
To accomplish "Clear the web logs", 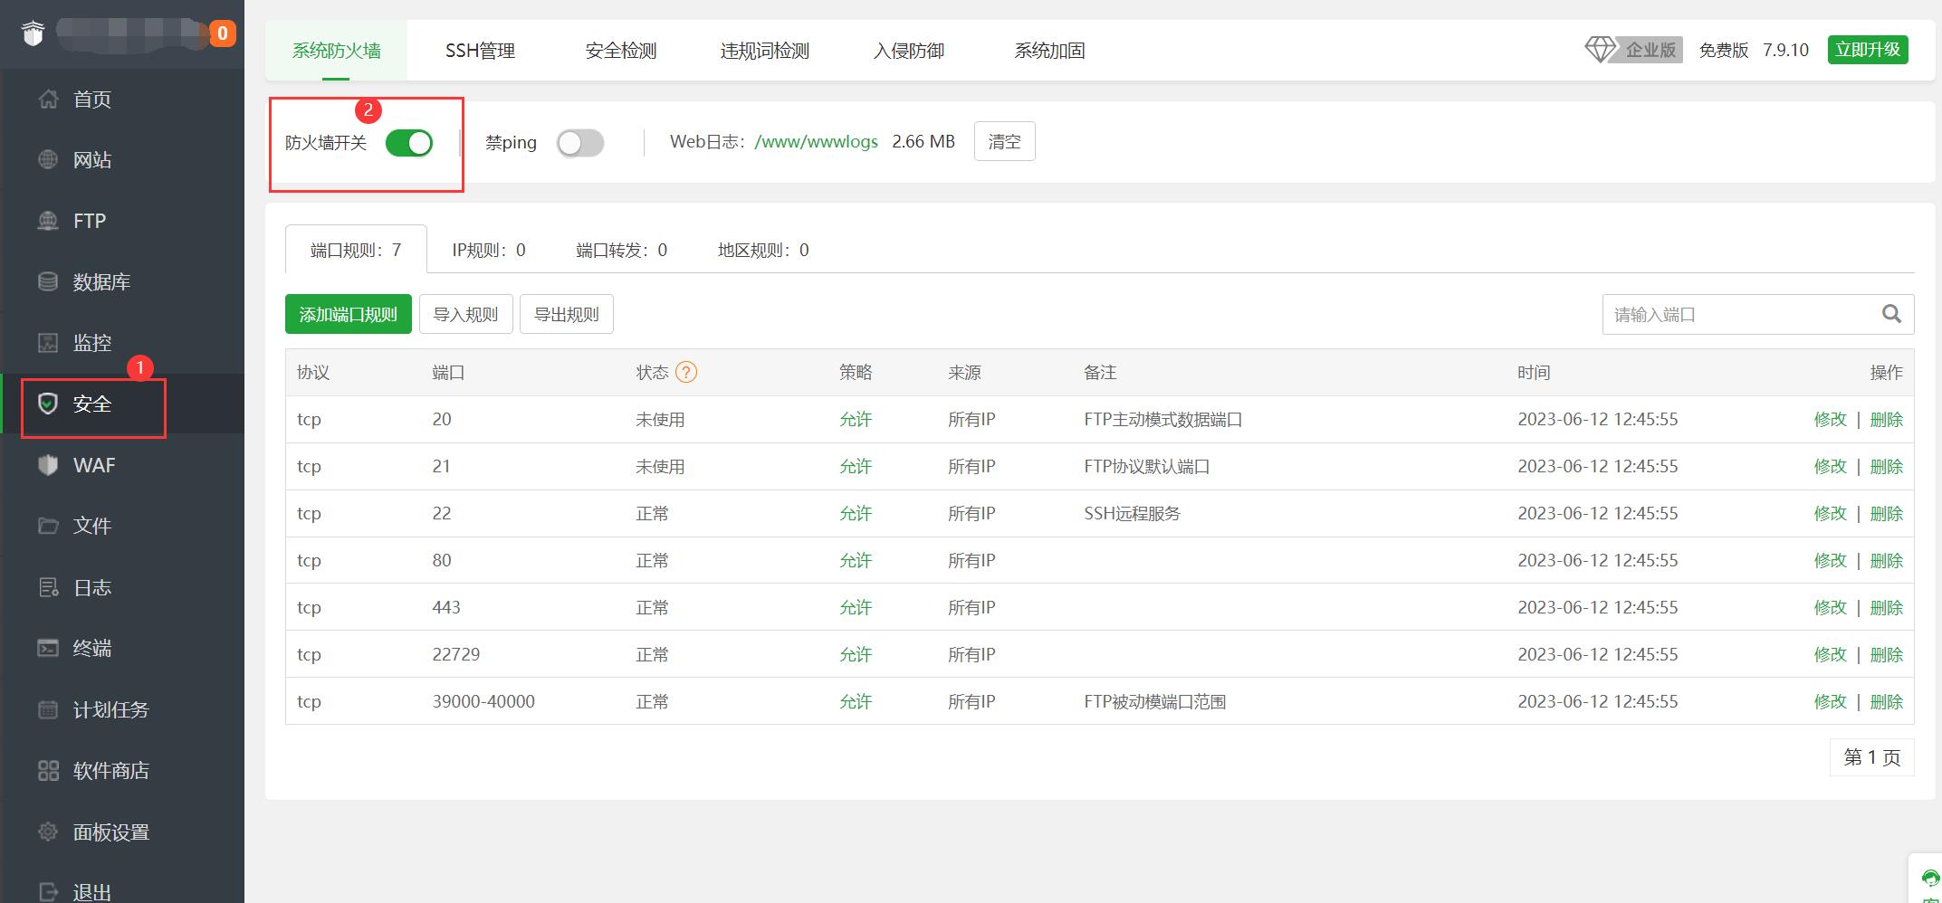I will (1004, 142).
